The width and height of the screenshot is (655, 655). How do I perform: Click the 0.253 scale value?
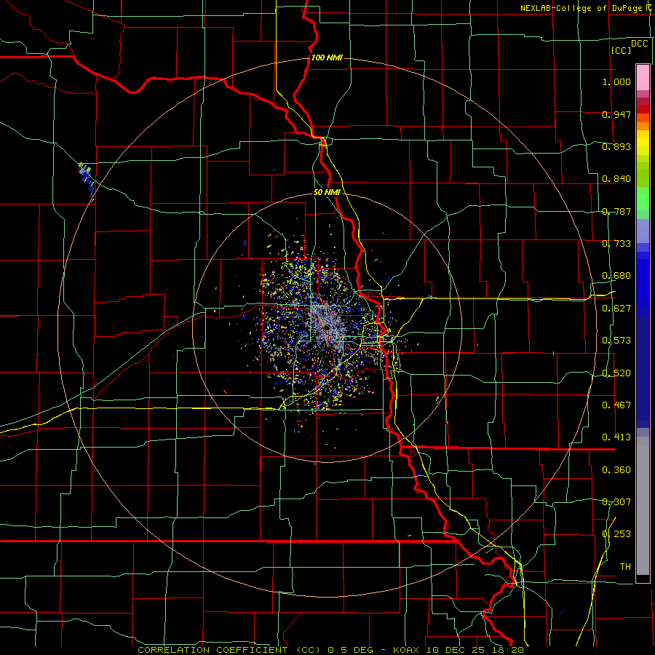(616, 534)
